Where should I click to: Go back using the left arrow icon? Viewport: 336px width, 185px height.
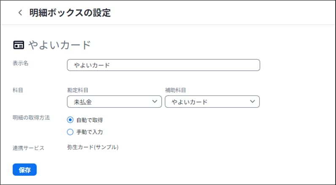pos(20,13)
